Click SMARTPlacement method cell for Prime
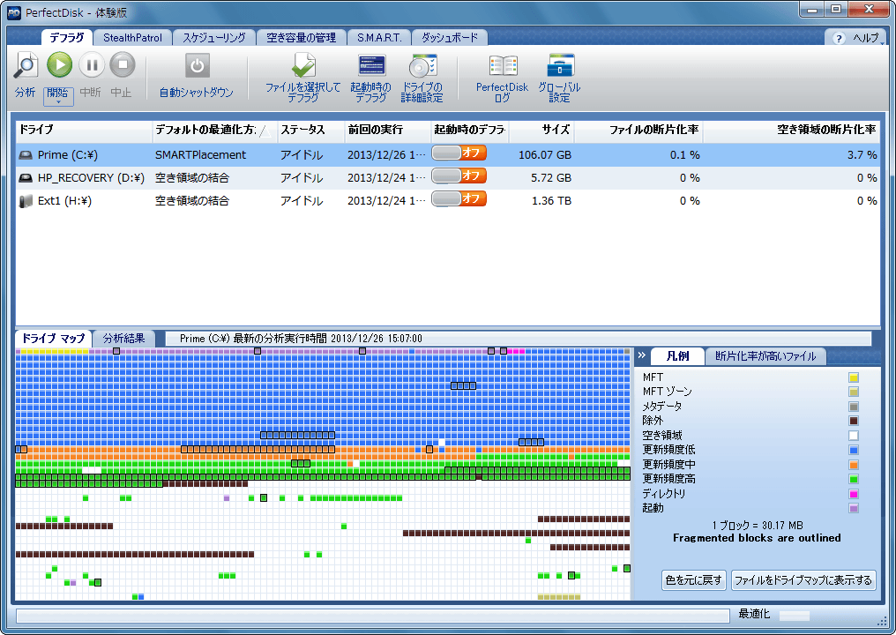Screen dimensions: 896x635 click(x=200, y=155)
